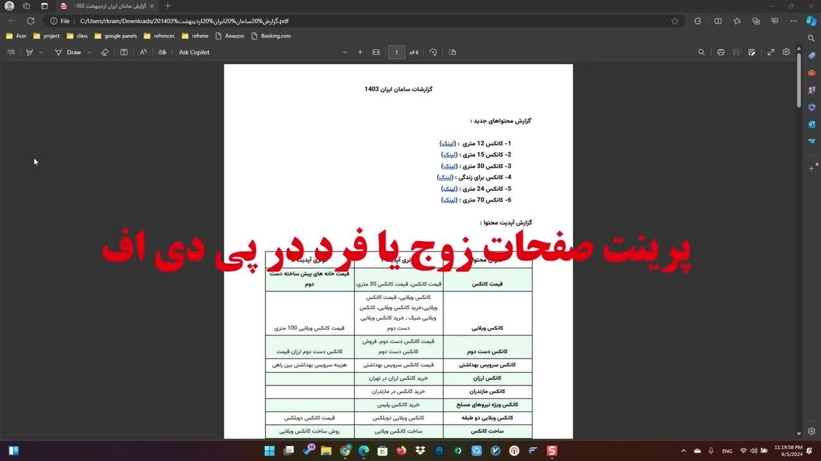This screenshot has height=461, width=821.
Task: Toggle fit to width view
Action: (x=376, y=53)
